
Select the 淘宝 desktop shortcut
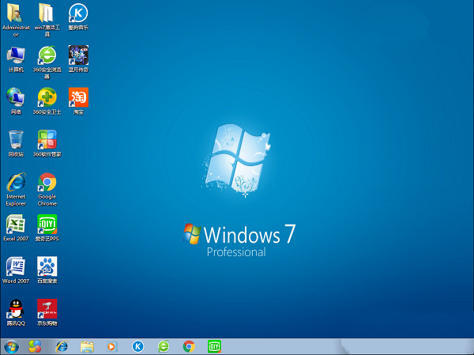point(78,98)
